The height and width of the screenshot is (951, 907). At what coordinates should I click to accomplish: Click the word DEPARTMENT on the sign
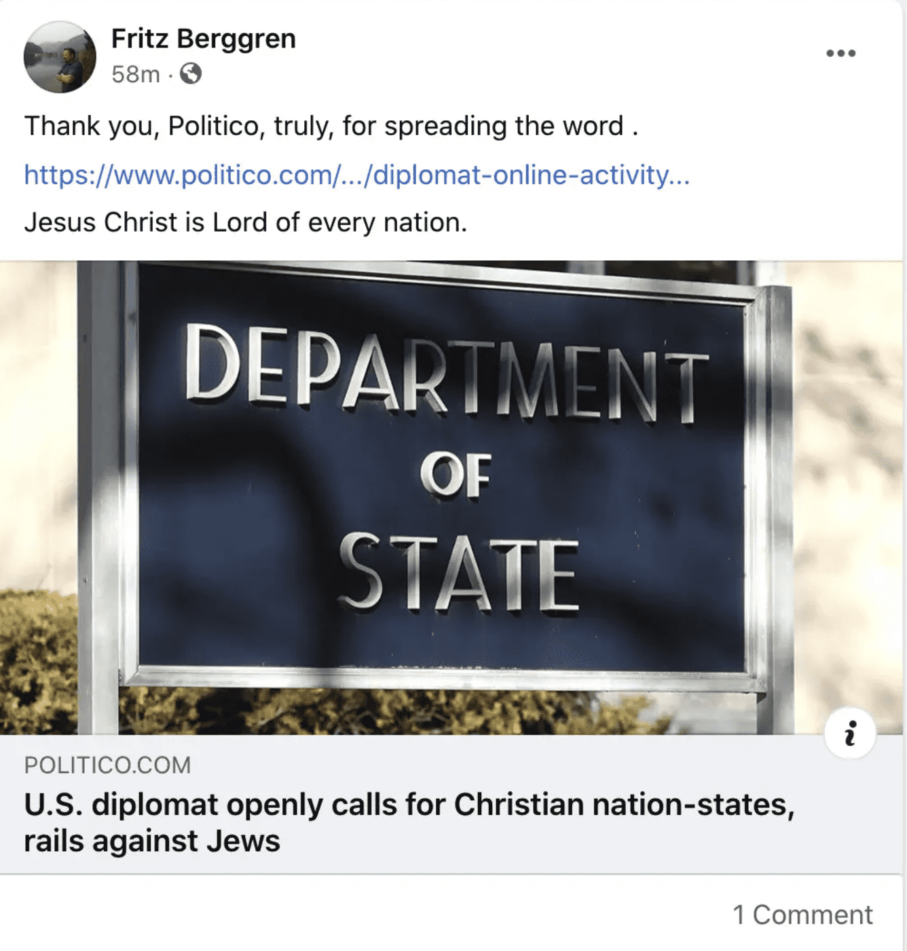click(x=447, y=372)
